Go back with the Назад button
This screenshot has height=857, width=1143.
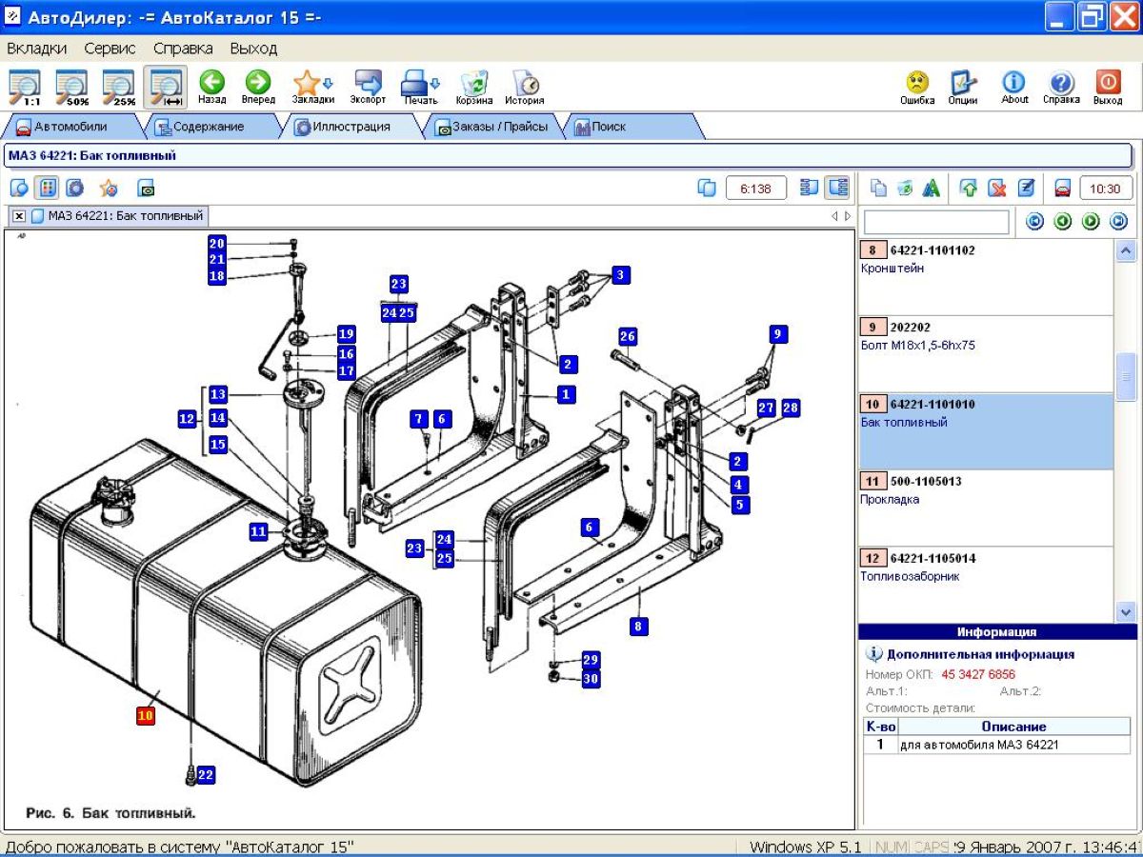click(211, 87)
